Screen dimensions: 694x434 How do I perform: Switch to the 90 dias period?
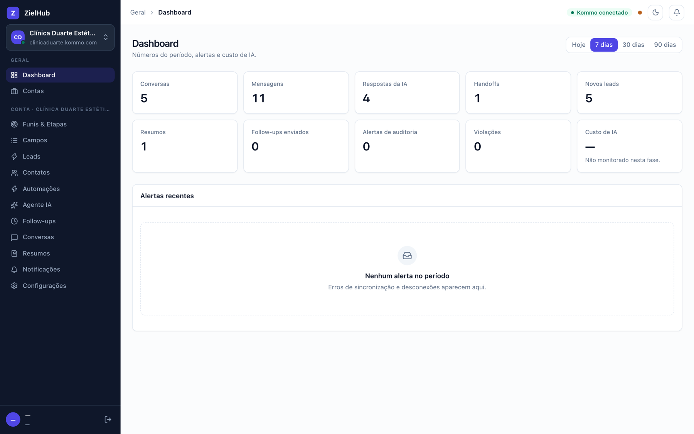pos(665,45)
